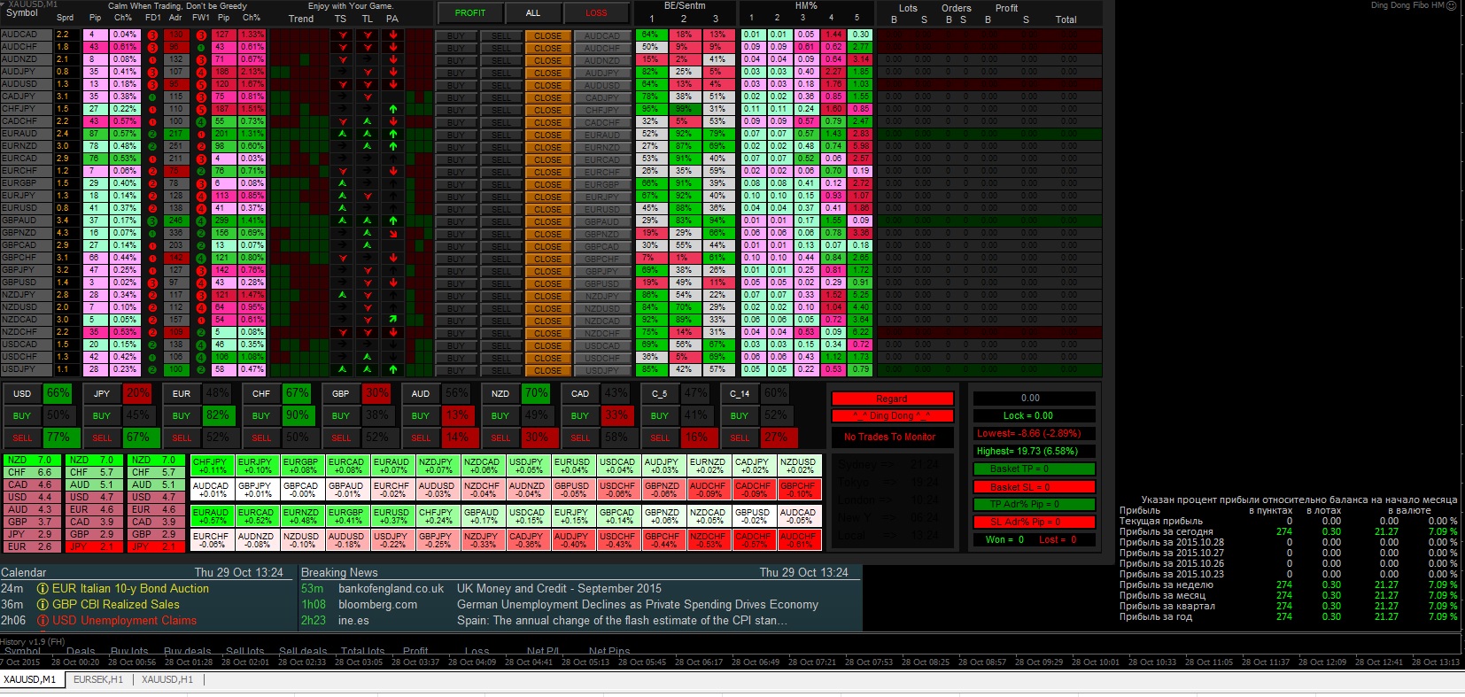Click the BUY button under GBP basket

(341, 415)
